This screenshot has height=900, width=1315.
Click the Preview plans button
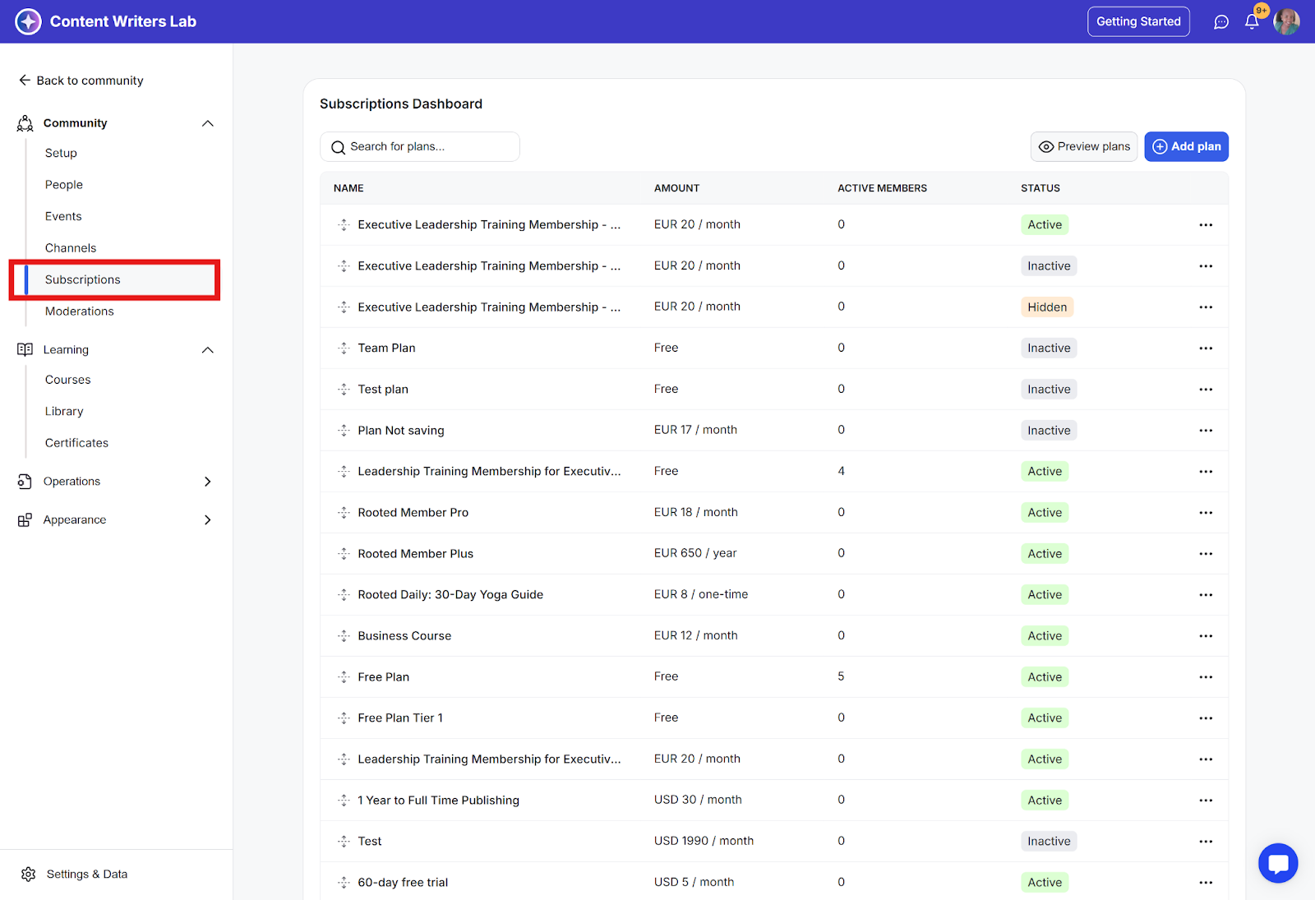[1083, 147]
